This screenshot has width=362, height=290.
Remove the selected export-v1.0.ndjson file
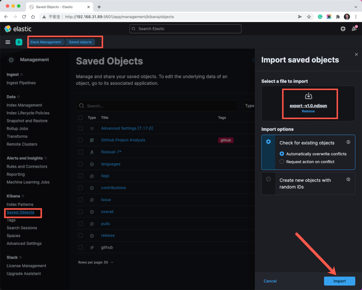[308, 111]
